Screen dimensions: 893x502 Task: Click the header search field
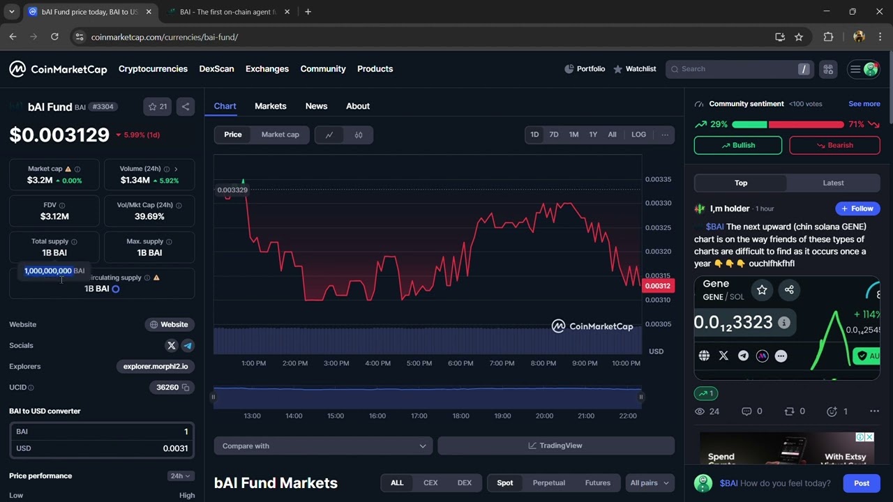740,69
